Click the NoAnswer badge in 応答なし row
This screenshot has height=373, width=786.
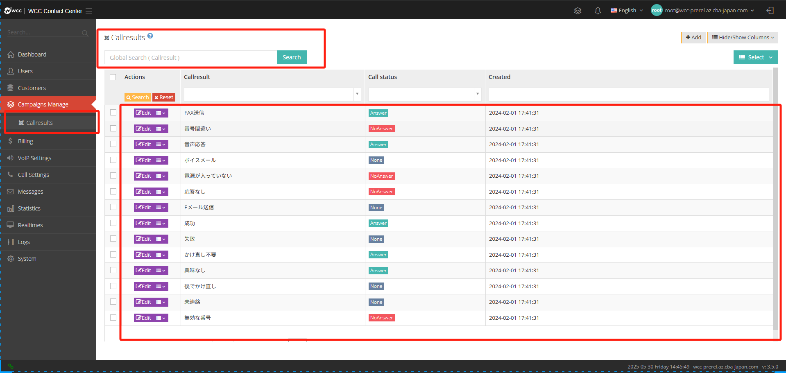(381, 192)
